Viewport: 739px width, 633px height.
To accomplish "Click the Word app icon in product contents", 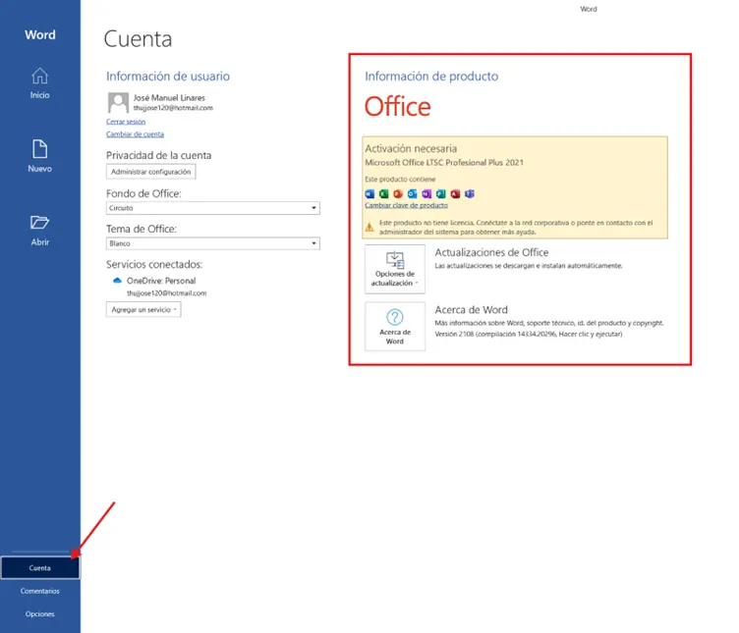I will pos(369,194).
